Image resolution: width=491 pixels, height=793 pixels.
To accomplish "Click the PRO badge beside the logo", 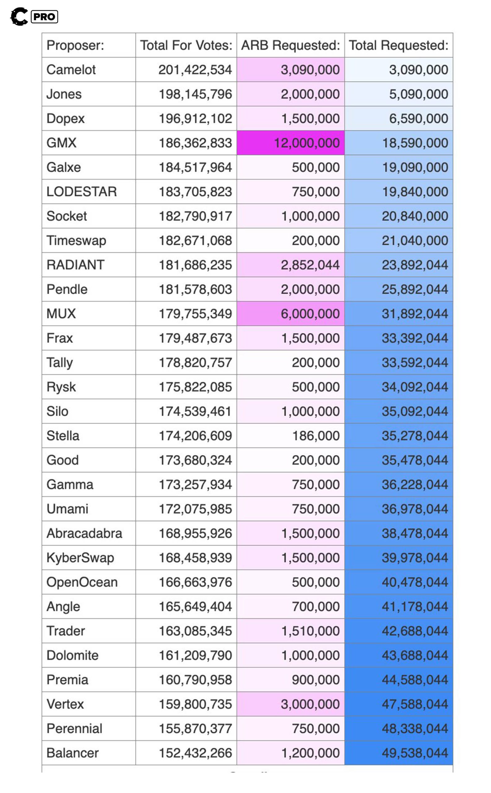I will click(45, 17).
